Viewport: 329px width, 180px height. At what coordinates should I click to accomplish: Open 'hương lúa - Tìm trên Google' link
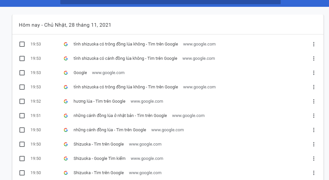(x=99, y=101)
